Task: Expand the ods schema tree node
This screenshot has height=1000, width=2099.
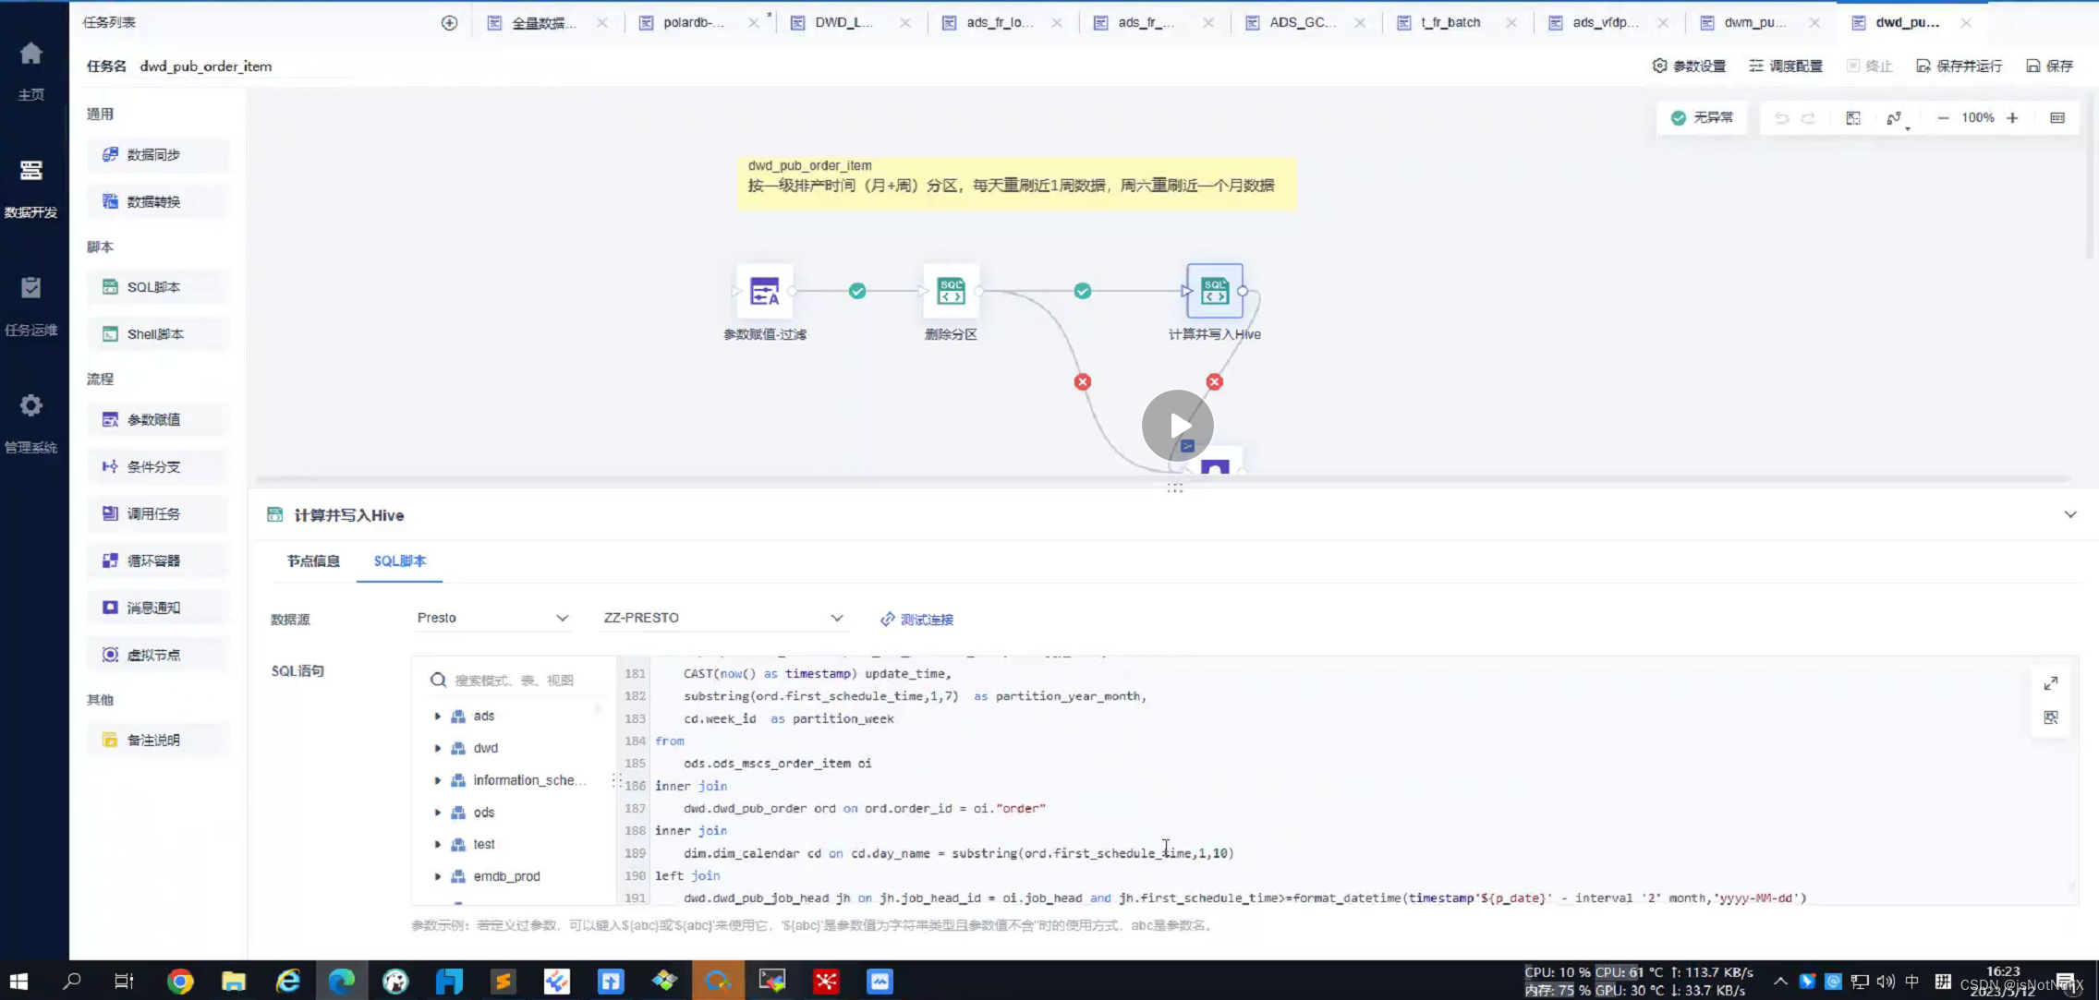Action: 438,813
